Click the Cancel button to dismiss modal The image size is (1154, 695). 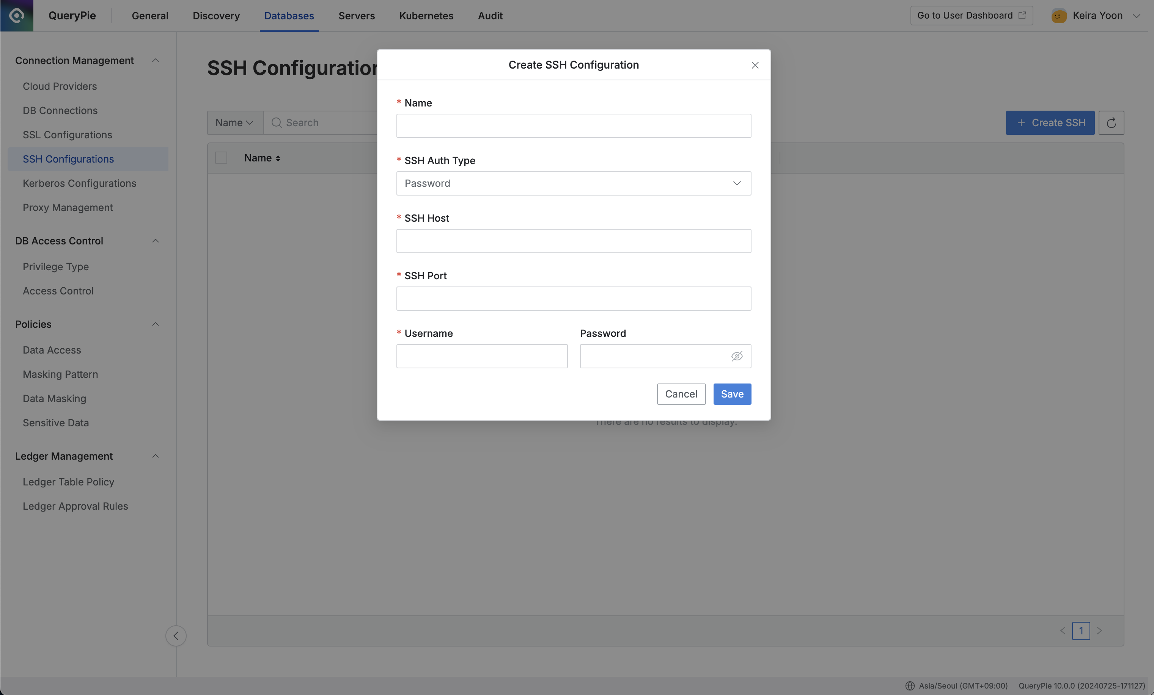[681, 394]
